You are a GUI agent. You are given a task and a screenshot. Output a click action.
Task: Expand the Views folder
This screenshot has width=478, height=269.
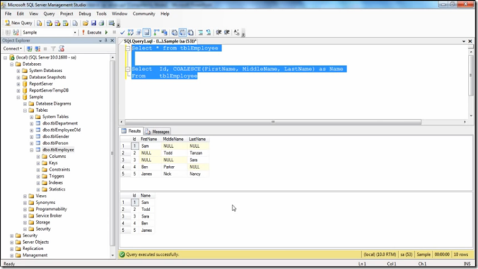pyautogui.click(x=25, y=196)
